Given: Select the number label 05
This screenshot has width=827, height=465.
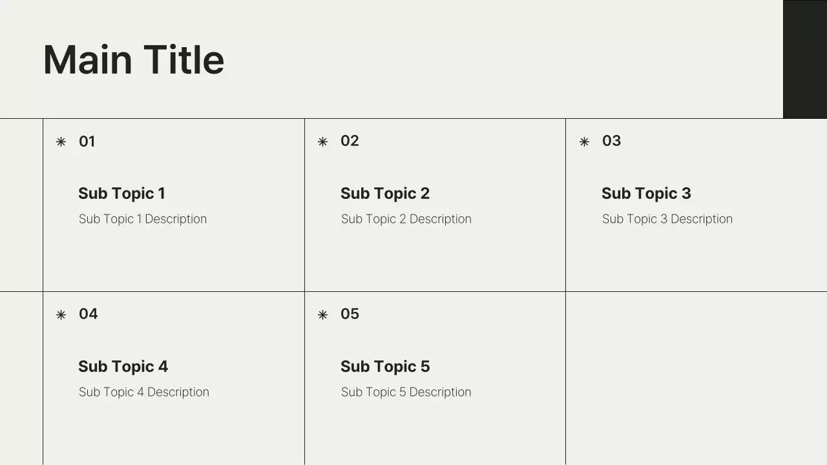Looking at the screenshot, I should [350, 314].
